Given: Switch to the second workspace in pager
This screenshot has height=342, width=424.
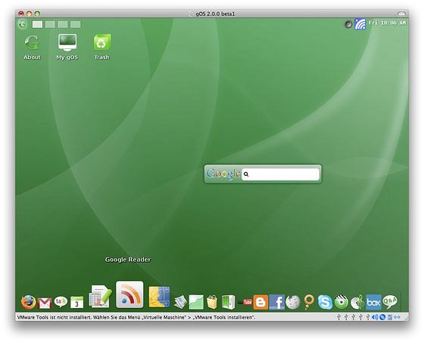Looking at the screenshot, I should coord(50,25).
